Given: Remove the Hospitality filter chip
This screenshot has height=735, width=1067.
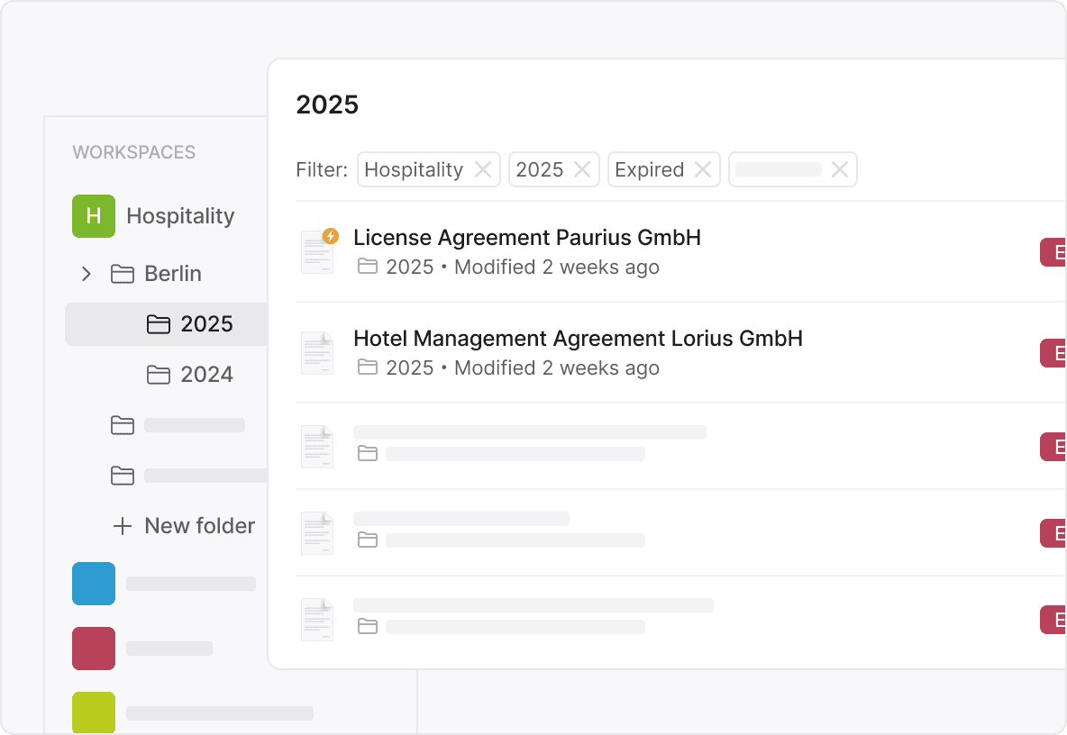Looking at the screenshot, I should [x=483, y=169].
